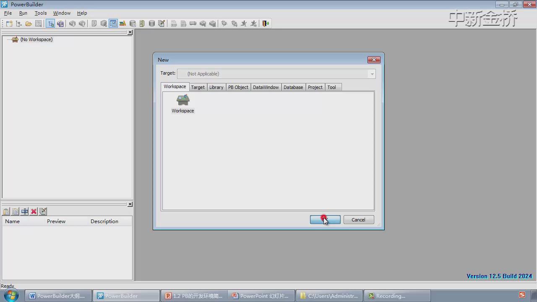
Task: Open the To-Do List toolbar icon
Action: (x=94, y=23)
